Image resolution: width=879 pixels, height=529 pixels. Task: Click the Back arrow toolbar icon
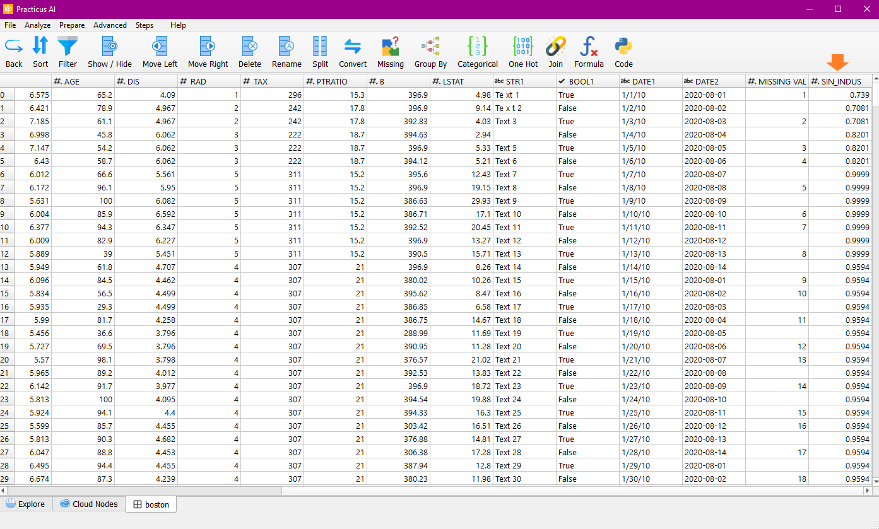14,47
